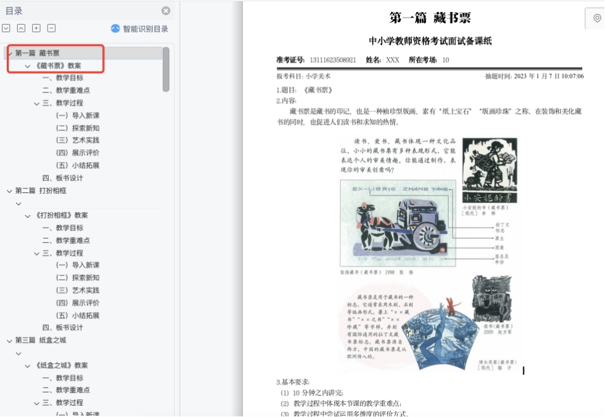Select 一、教学目标 under 藏书票教案
This screenshot has height=417, width=605.
63,78
